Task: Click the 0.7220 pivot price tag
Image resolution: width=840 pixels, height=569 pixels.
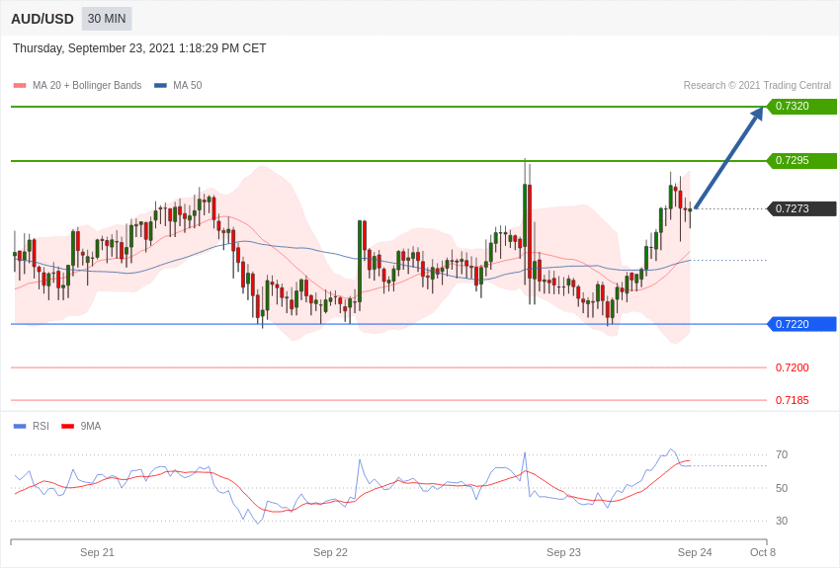Action: point(802,324)
